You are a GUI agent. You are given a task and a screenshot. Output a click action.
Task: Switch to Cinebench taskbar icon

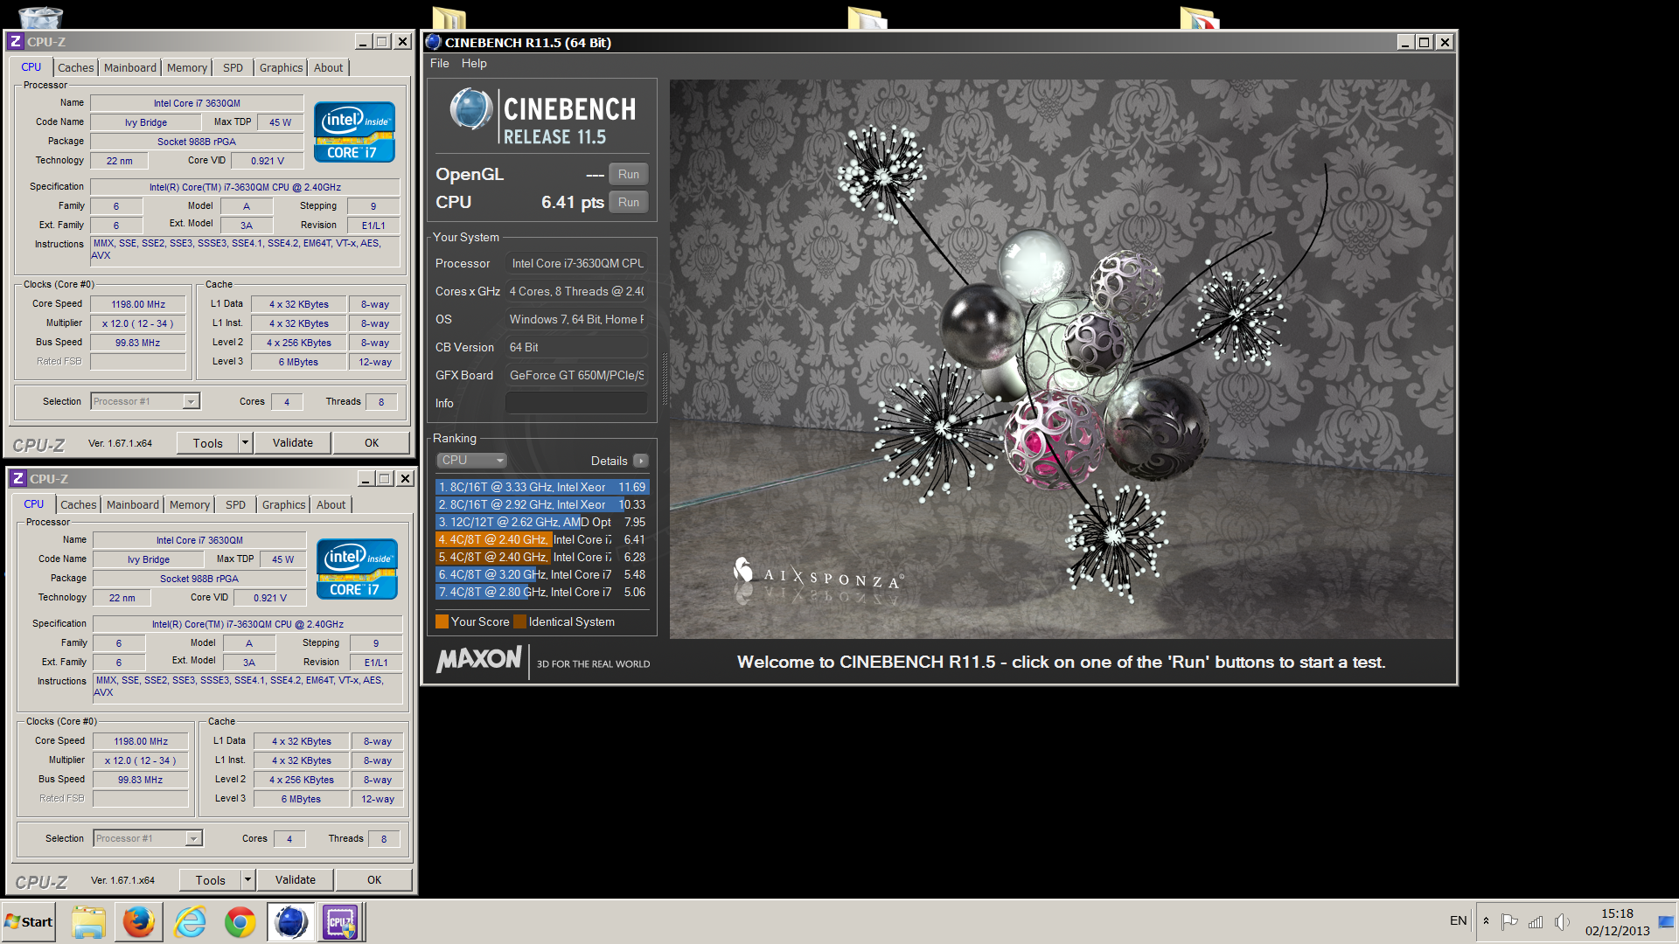pyautogui.click(x=290, y=922)
